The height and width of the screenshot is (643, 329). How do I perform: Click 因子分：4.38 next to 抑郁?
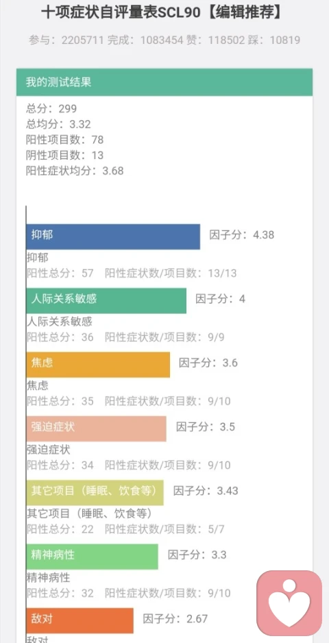pyautogui.click(x=242, y=235)
